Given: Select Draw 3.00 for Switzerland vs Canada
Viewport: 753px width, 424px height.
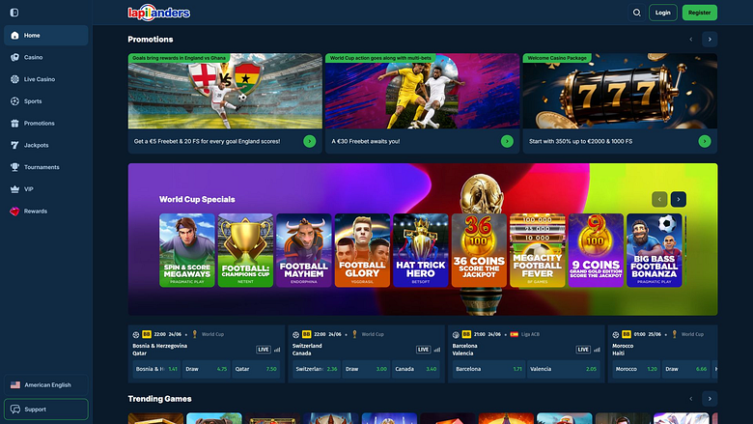Looking at the screenshot, I should click(366, 369).
